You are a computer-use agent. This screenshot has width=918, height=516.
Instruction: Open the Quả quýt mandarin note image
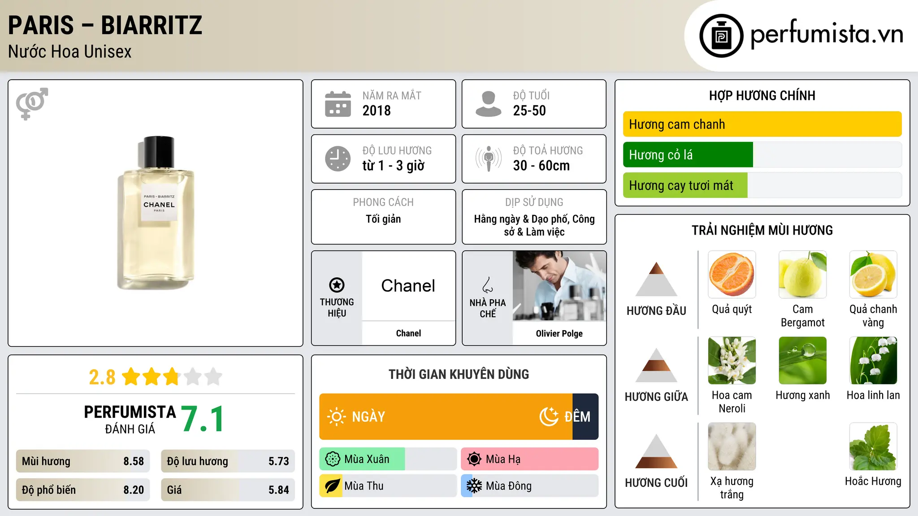tap(732, 275)
